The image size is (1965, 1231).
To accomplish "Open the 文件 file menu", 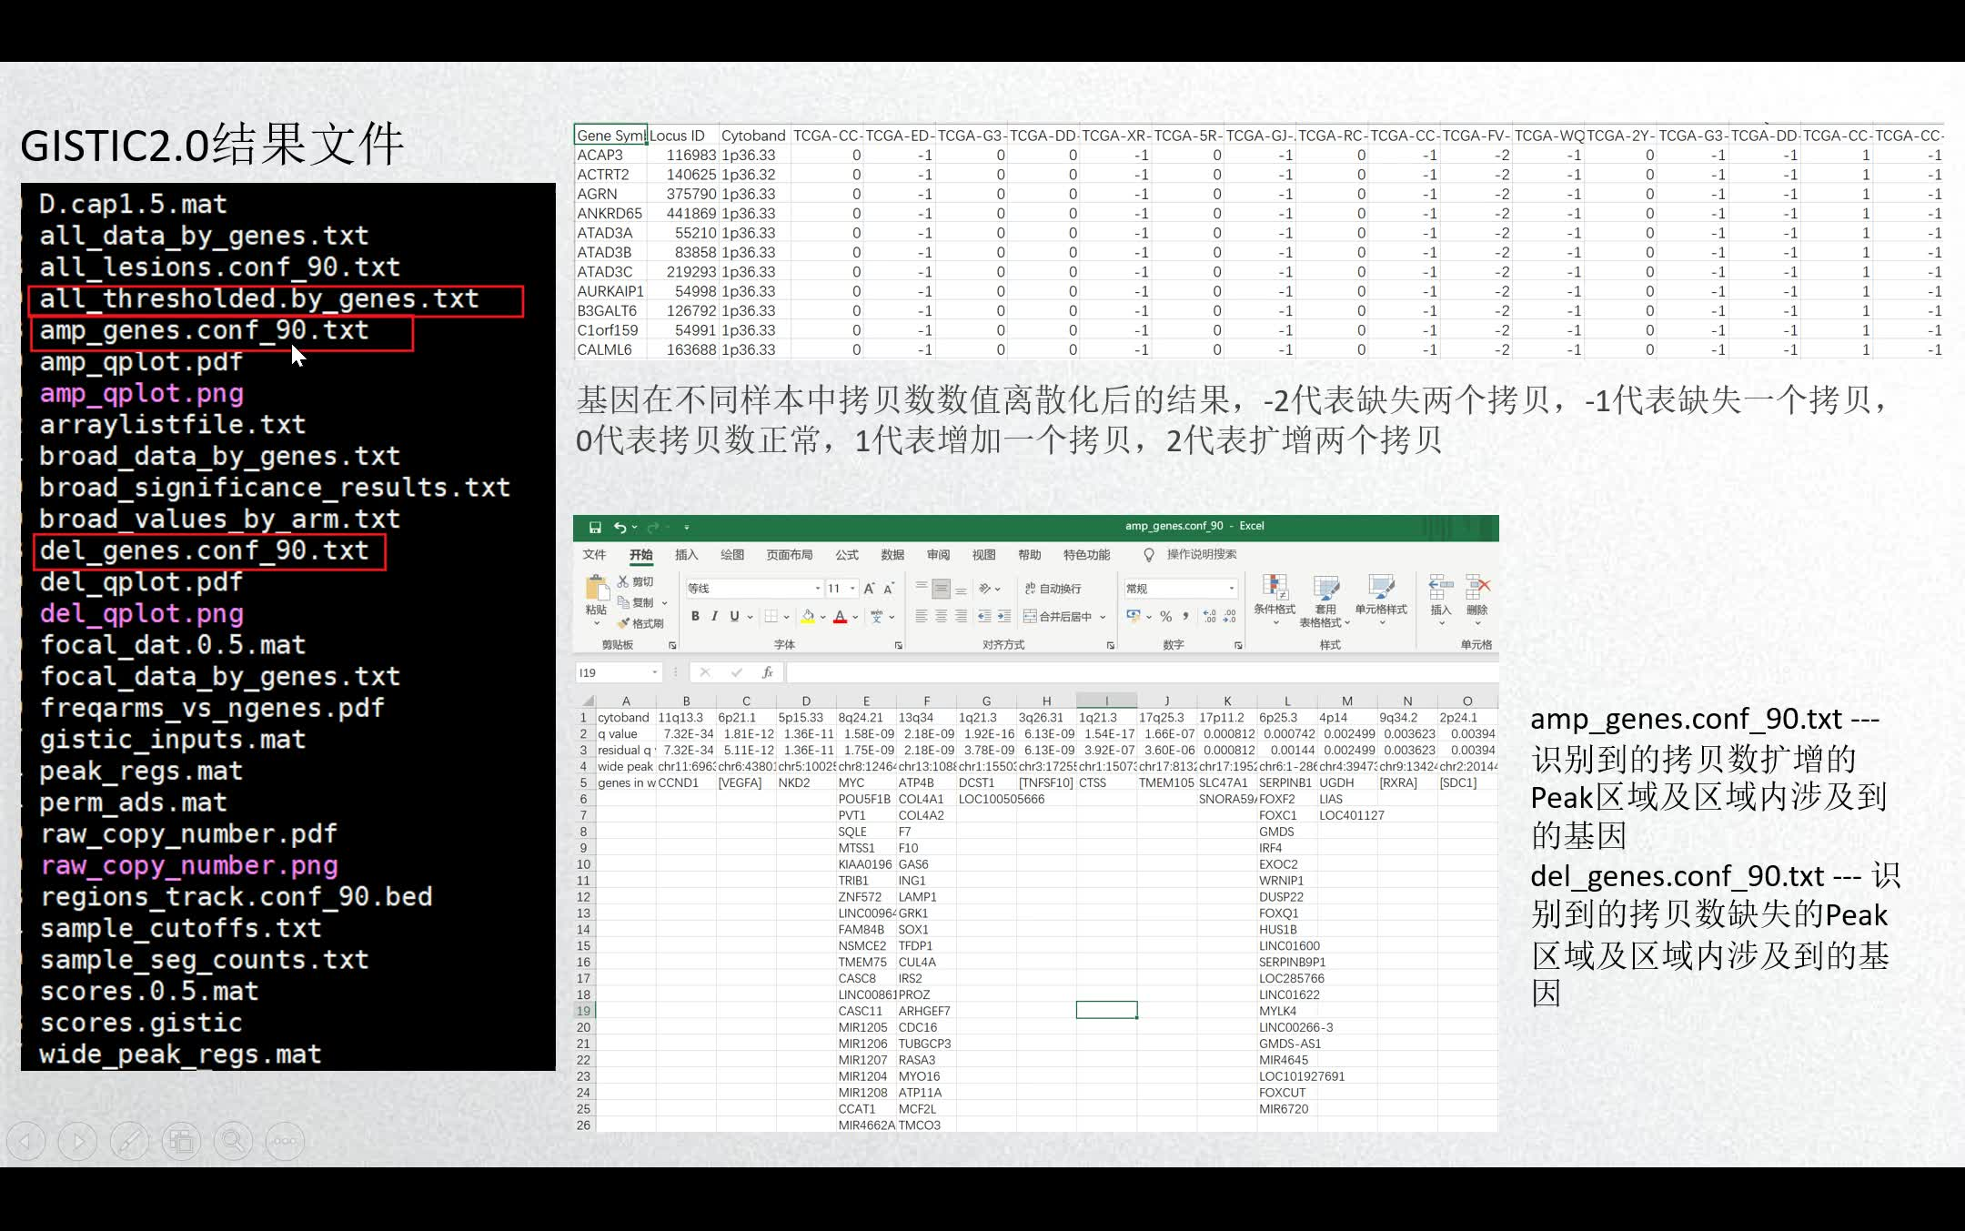I will click(594, 555).
